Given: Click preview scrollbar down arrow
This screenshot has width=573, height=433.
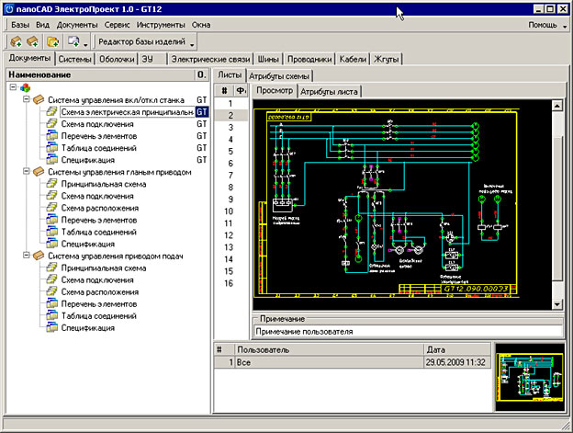Looking at the screenshot, I should click(x=556, y=304).
